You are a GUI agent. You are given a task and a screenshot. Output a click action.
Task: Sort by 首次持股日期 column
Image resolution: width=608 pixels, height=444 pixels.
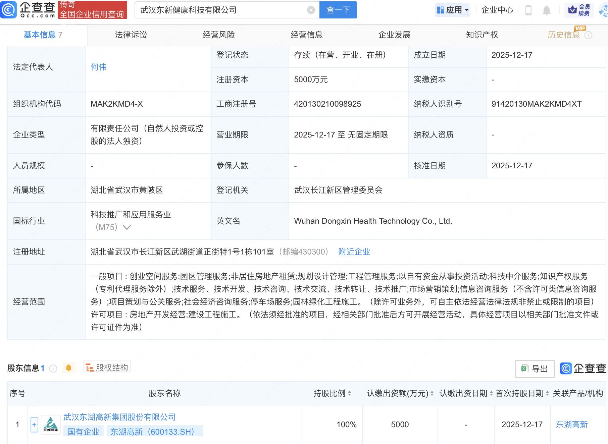click(547, 393)
